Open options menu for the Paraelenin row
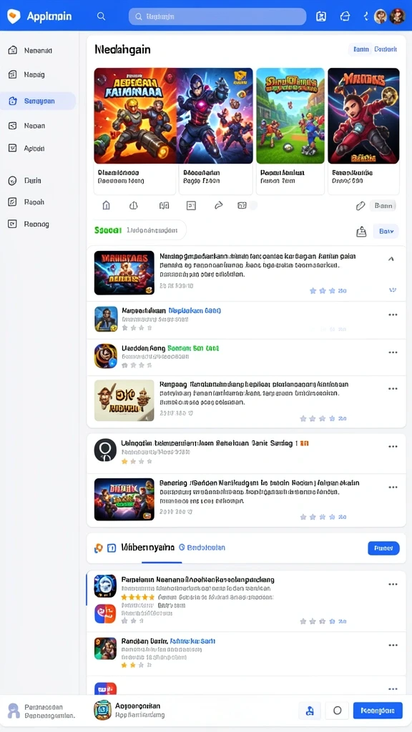Image resolution: width=412 pixels, height=732 pixels. pos(393,584)
